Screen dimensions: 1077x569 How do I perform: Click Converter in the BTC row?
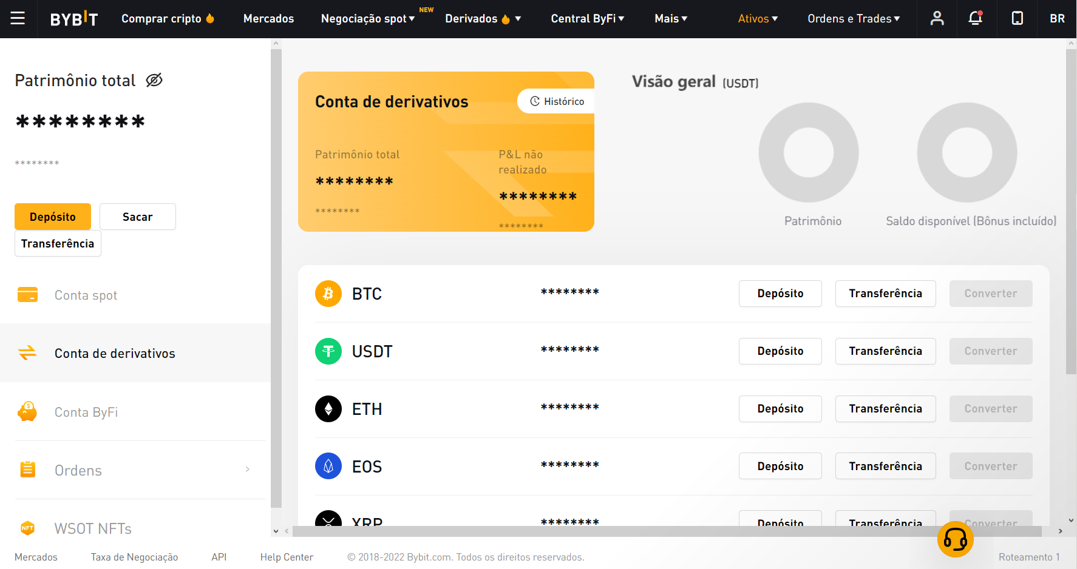(x=991, y=294)
